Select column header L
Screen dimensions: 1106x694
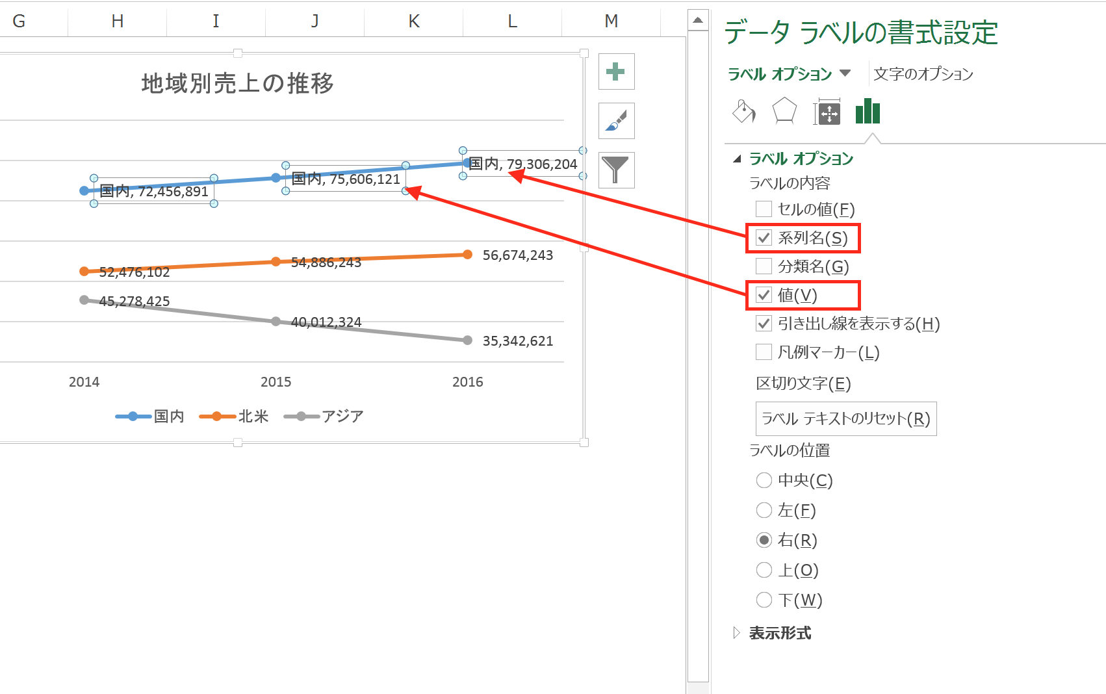pyautogui.click(x=513, y=21)
